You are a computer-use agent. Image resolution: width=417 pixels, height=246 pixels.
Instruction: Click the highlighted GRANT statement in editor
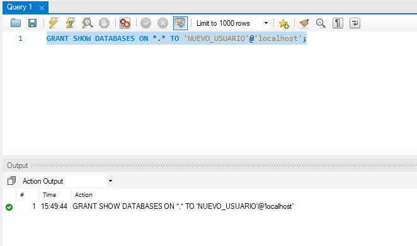176,38
